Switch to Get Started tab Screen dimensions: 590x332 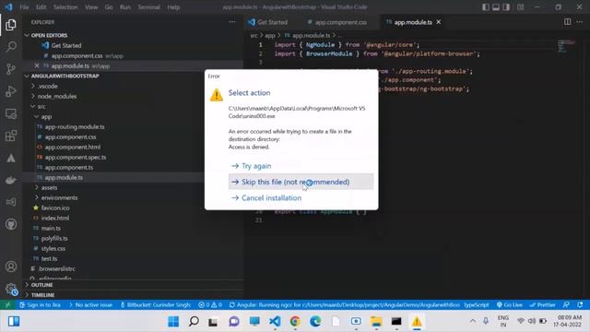268,22
